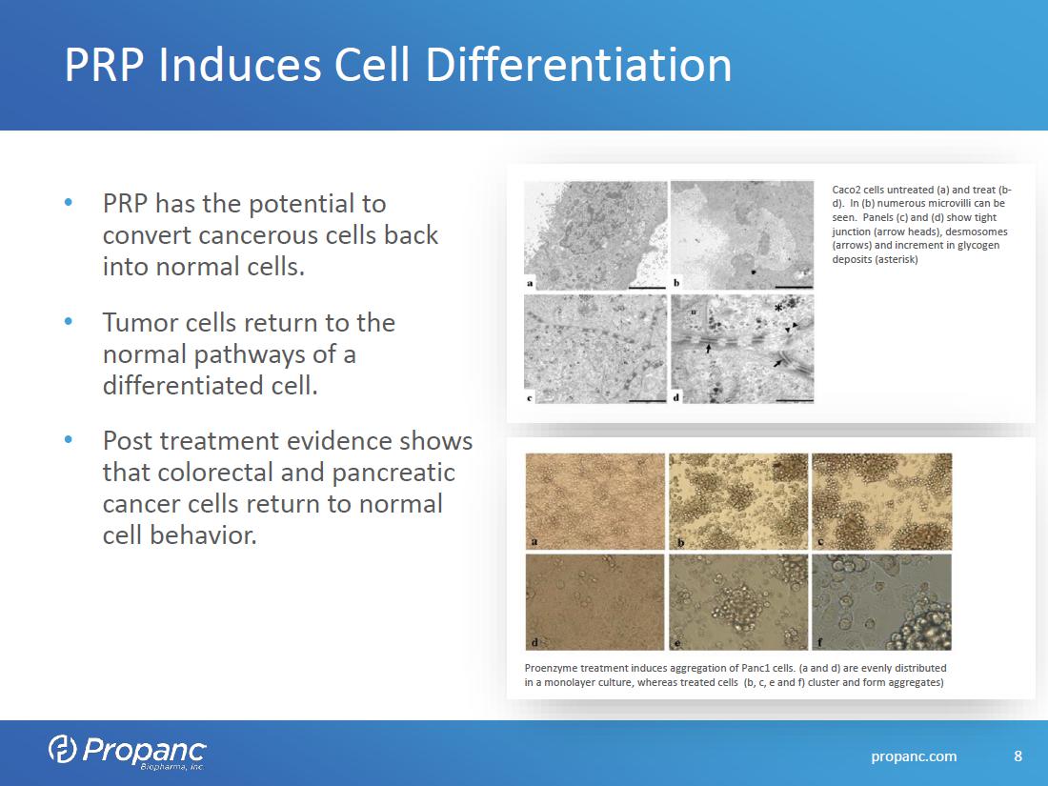Image resolution: width=1048 pixels, height=786 pixels.
Task: Select Panc1 image panel f with aggregates
Action: 881,602
